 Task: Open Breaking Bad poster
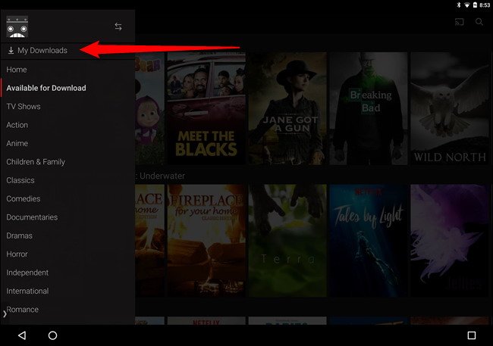[x=369, y=108]
